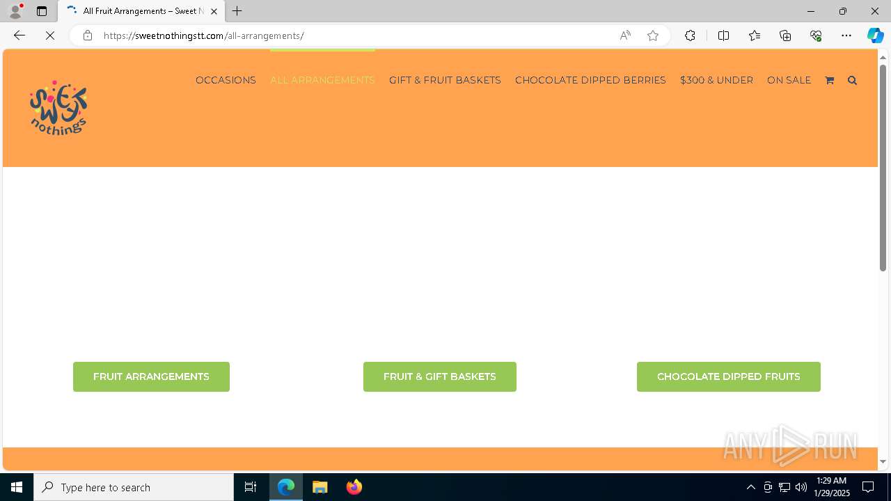Open the Favorites list icon
Screen dimensions: 891x501
[x=755, y=35]
